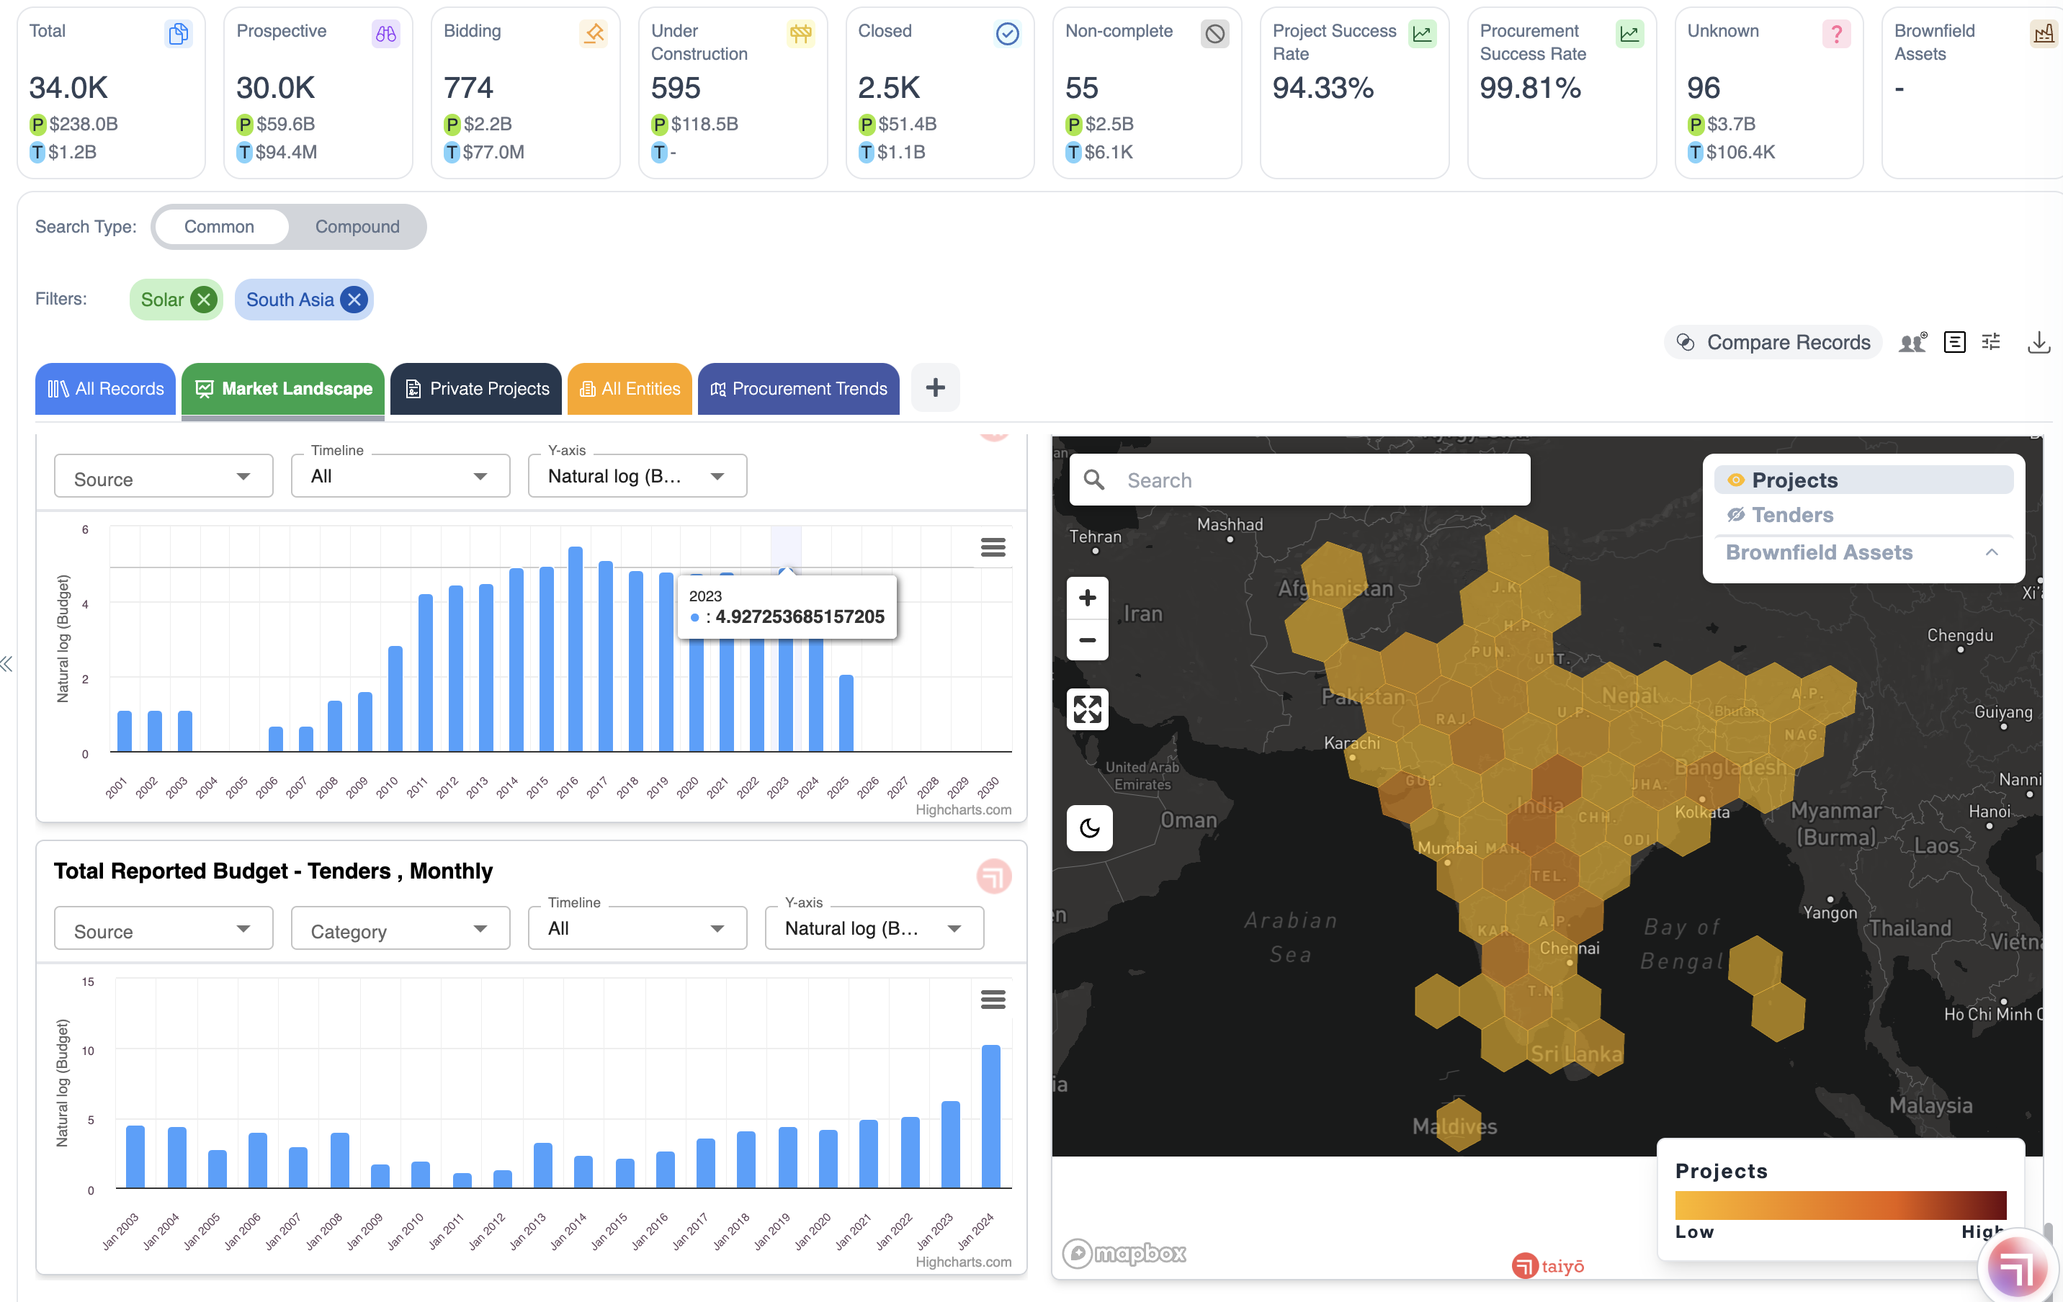The width and height of the screenshot is (2063, 1302).
Task: Click the download icon near Compare Records
Action: 2039,343
